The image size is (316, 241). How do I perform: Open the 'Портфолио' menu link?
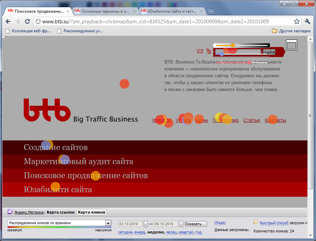(x=226, y=120)
